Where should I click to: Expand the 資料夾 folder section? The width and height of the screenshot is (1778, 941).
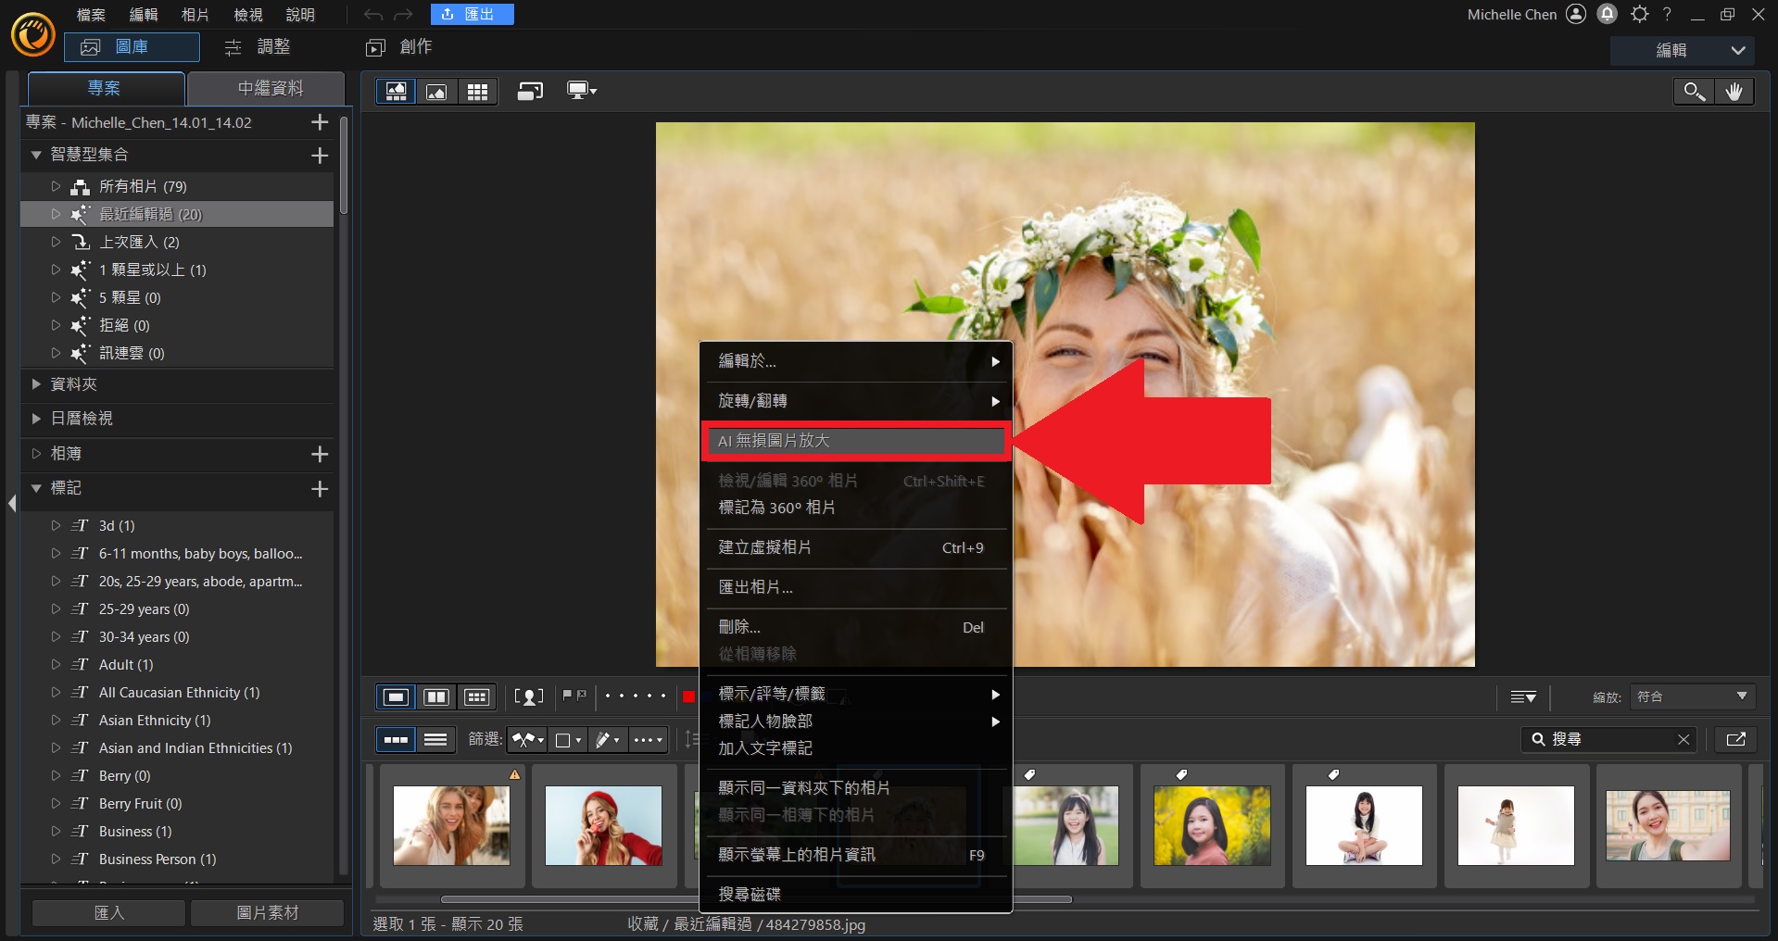pyautogui.click(x=36, y=383)
